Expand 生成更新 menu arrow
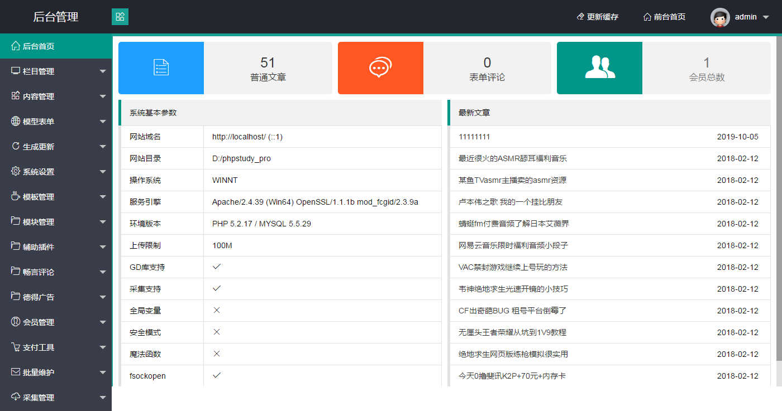The image size is (782, 411). click(x=103, y=147)
